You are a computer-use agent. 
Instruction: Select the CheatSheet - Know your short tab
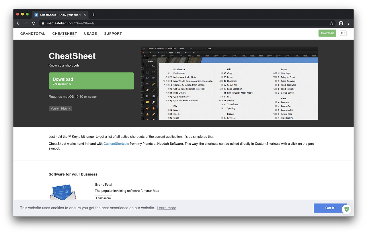tap(60, 15)
